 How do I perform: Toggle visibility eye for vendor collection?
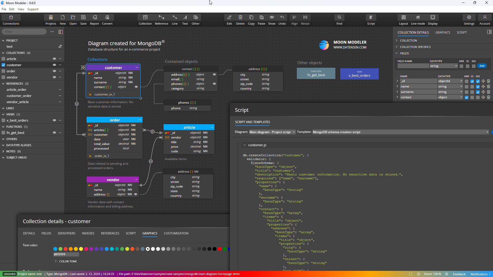[54, 77]
